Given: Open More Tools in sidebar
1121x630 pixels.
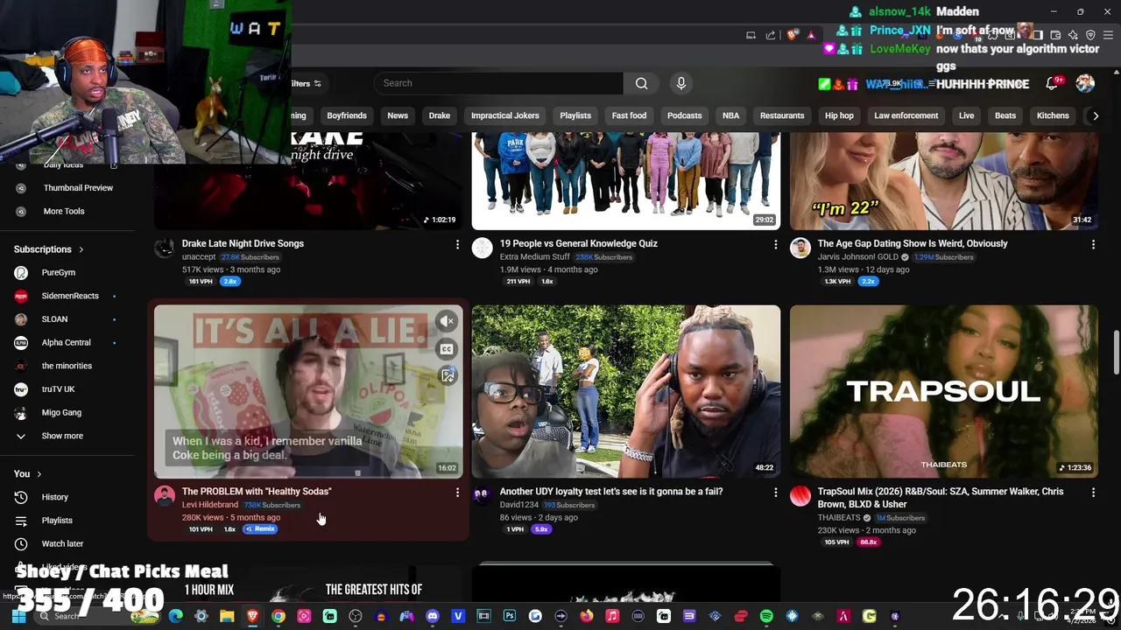Looking at the screenshot, I should (x=66, y=211).
